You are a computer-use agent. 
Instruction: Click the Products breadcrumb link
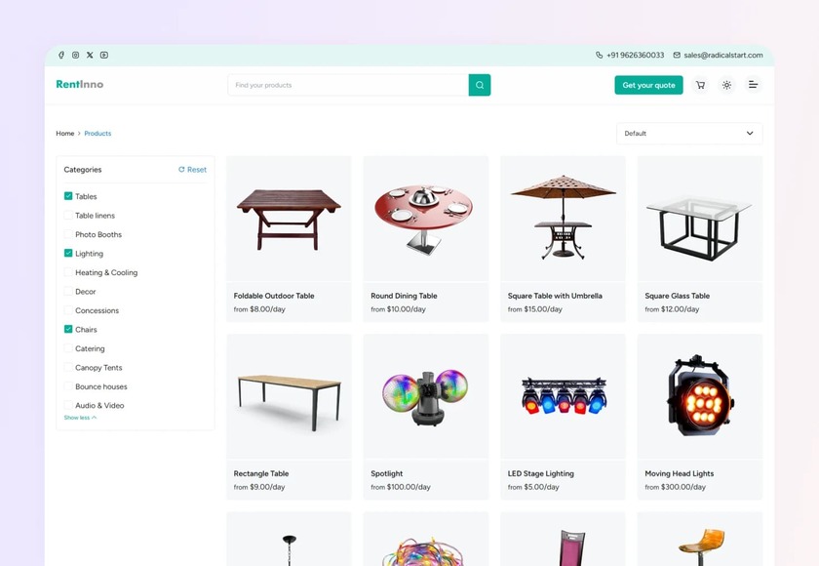click(x=97, y=134)
